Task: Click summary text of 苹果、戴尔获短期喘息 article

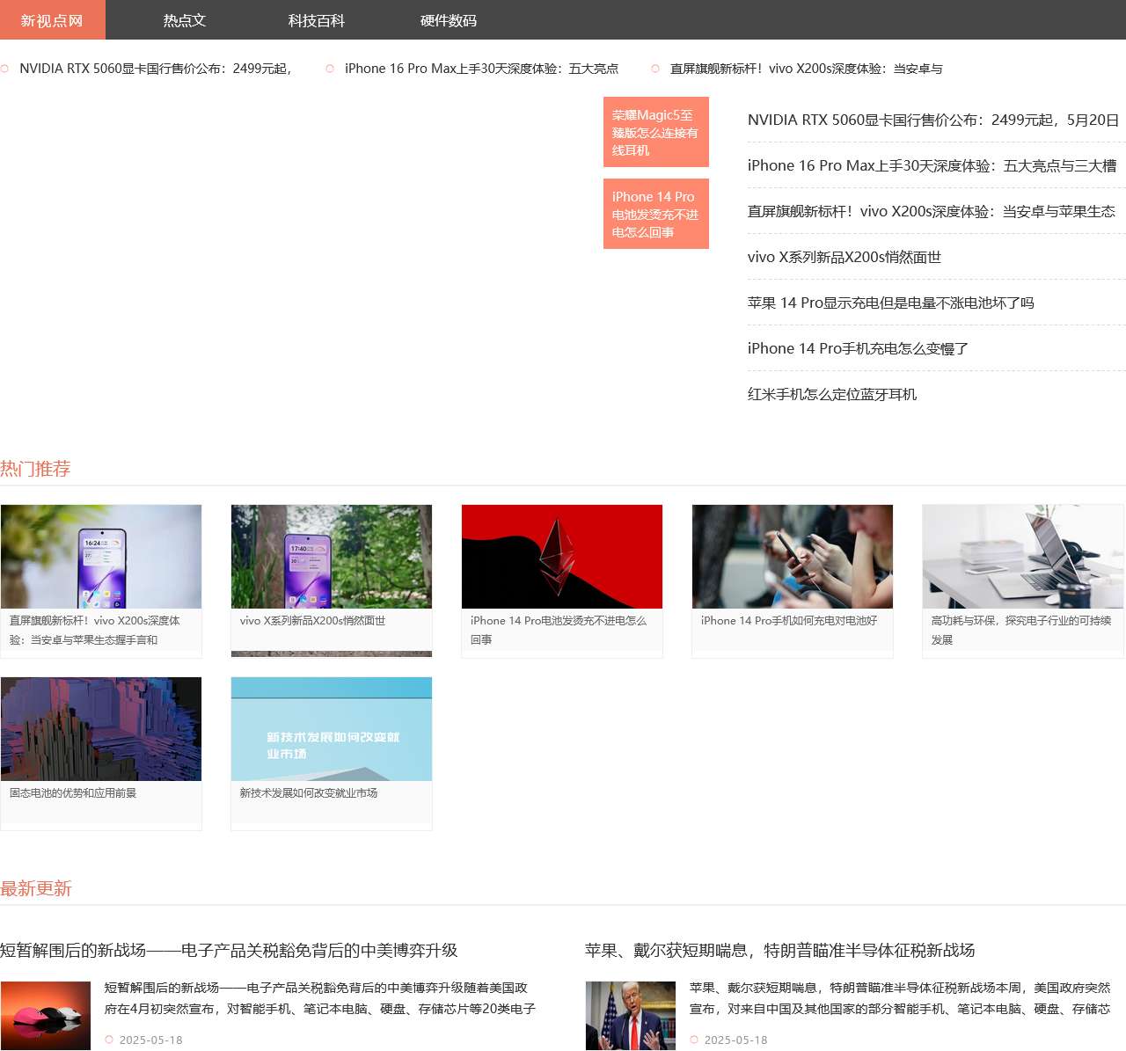Action: (x=900, y=998)
